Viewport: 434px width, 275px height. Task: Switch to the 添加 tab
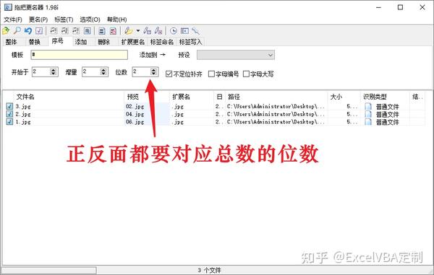click(x=81, y=42)
